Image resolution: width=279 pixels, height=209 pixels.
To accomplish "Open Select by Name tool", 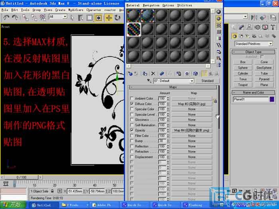I will [x=81, y=18].
